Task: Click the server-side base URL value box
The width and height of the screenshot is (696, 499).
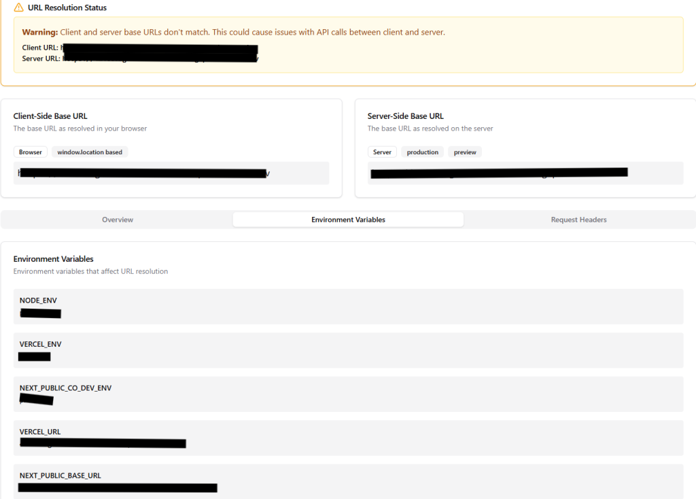Action: point(525,173)
